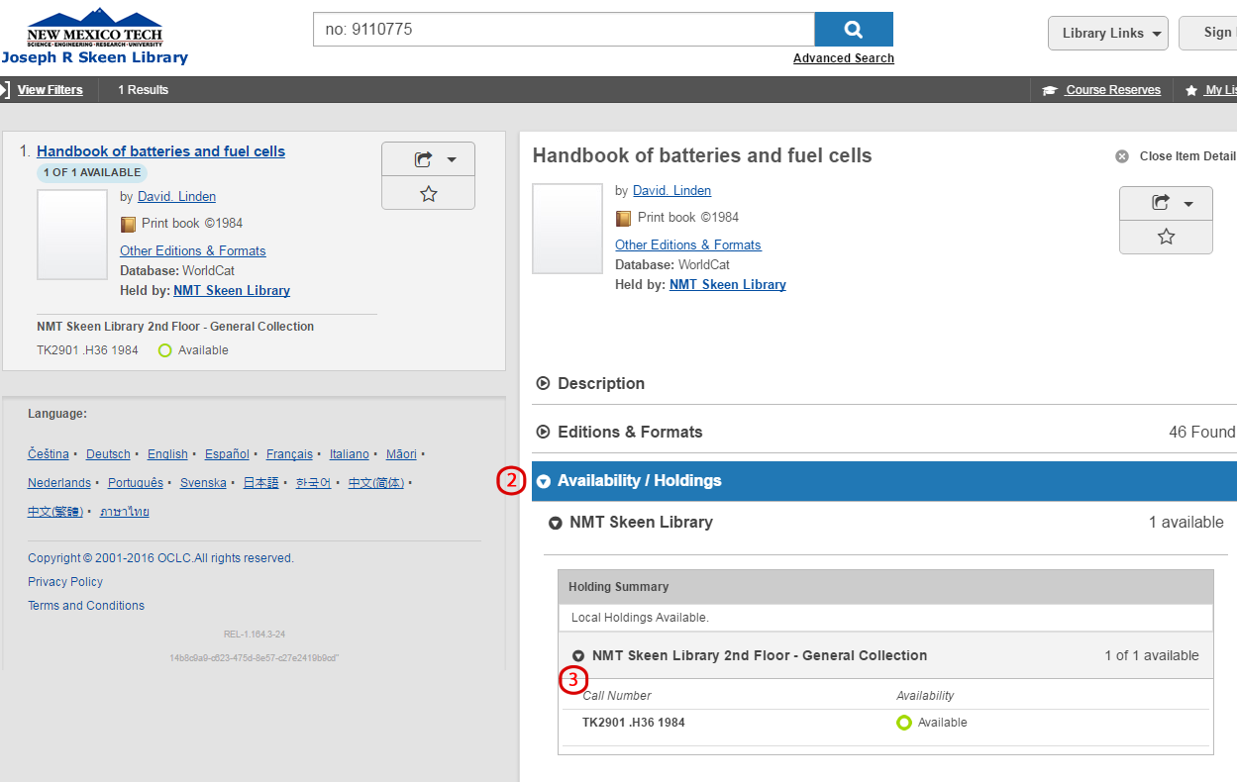Open the Advanced Search link
This screenshot has height=782, width=1237.
844,58
